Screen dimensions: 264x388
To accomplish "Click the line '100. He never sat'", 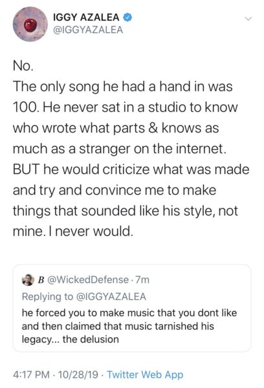I will (126, 107).
